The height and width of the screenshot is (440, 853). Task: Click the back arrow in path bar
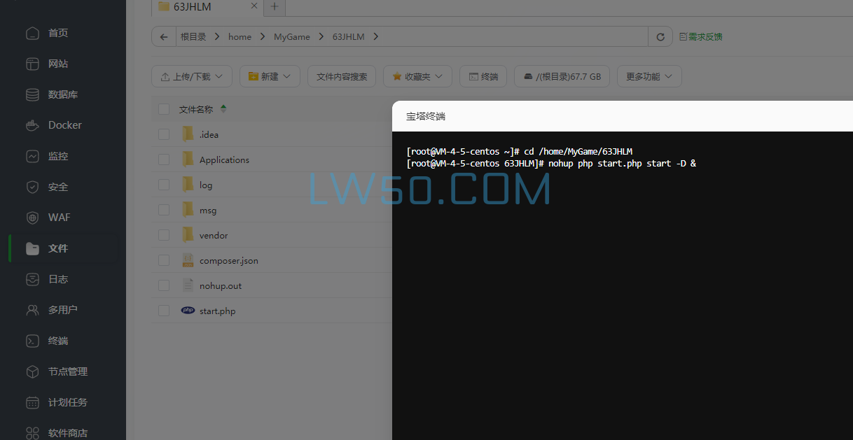tap(164, 37)
